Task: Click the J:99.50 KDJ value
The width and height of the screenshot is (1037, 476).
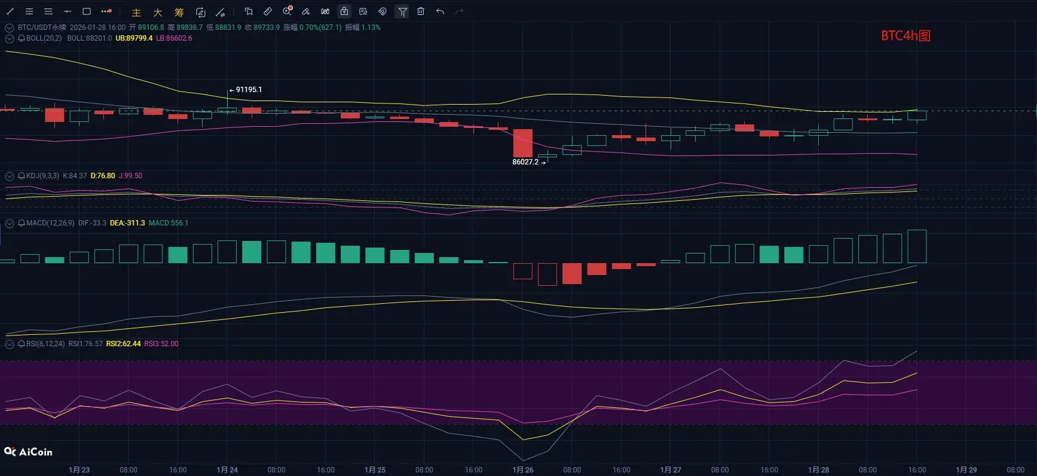Action: point(130,176)
